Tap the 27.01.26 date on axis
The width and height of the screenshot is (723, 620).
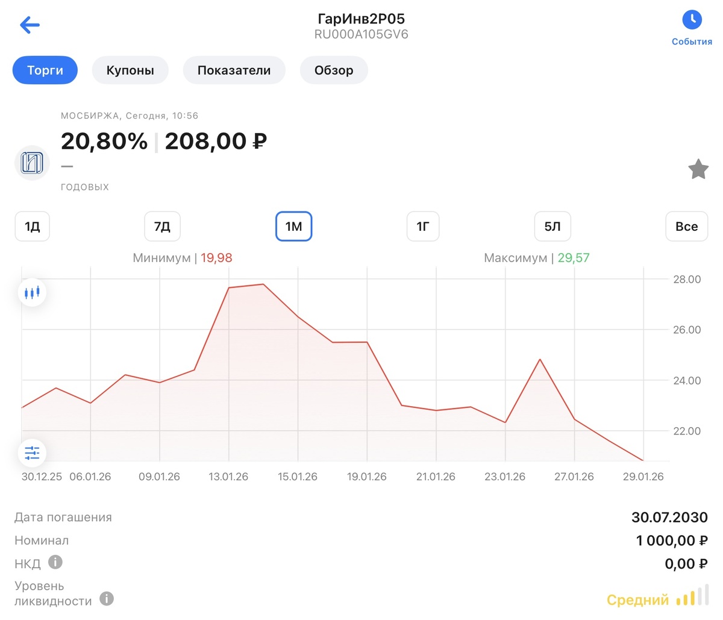tap(574, 477)
